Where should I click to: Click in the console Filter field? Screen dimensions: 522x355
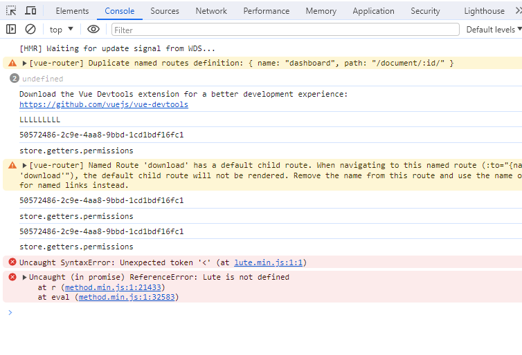tap(285, 29)
